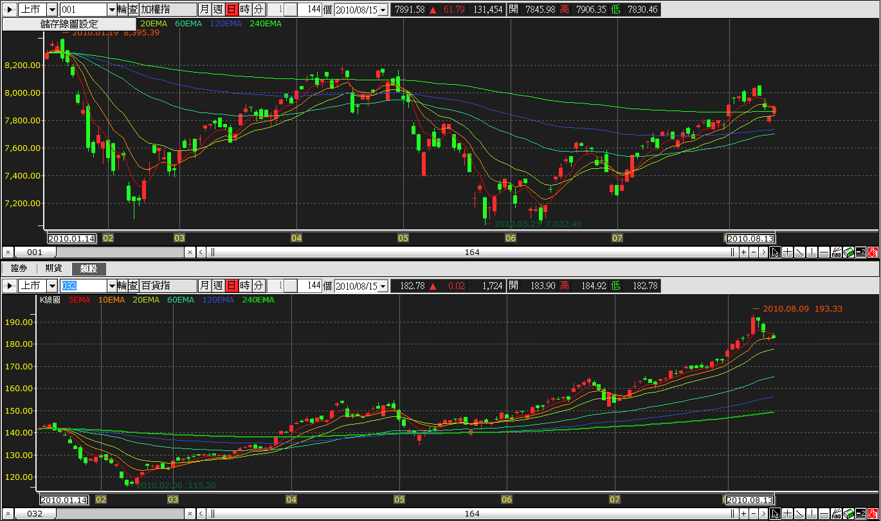Image resolution: width=881 pixels, height=521 pixels.
Task: Click the play arrow button in top panel toolbar
Action: coord(9,10)
